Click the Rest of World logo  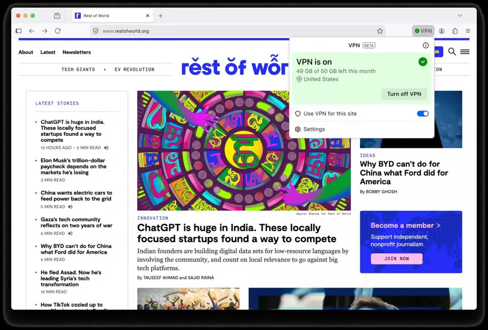[235, 66]
